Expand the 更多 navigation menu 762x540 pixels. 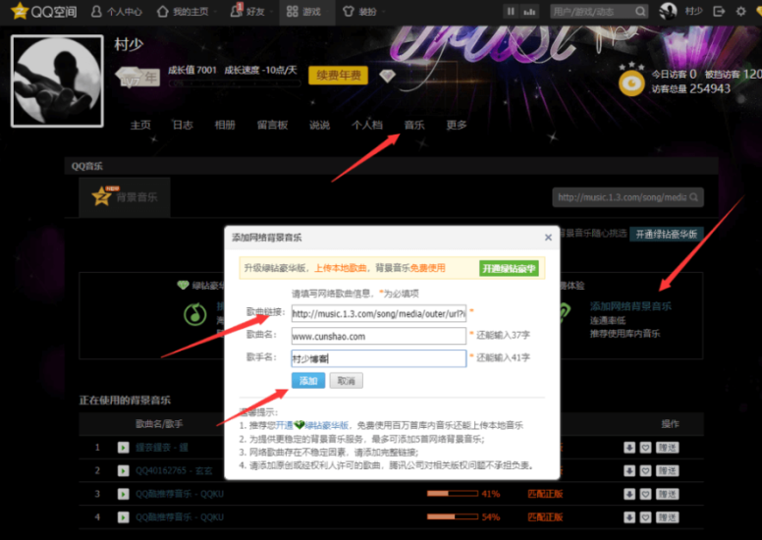click(456, 126)
